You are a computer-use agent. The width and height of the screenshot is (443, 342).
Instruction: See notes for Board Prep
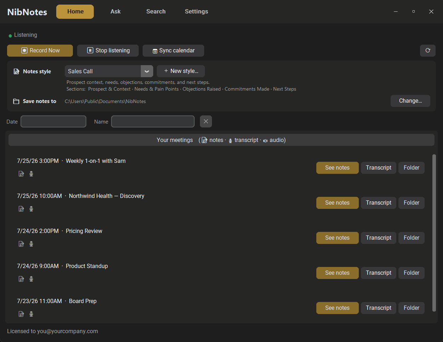tap(337, 308)
